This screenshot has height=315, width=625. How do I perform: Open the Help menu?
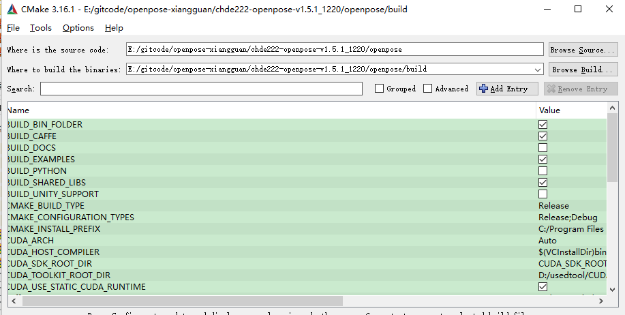[114, 28]
